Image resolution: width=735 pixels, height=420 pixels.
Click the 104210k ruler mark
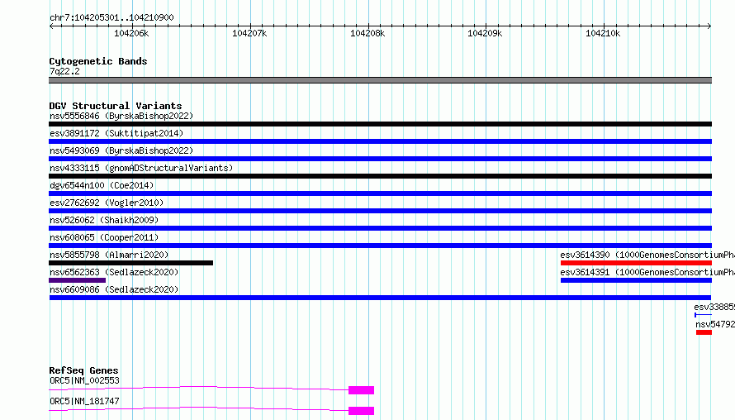click(603, 33)
